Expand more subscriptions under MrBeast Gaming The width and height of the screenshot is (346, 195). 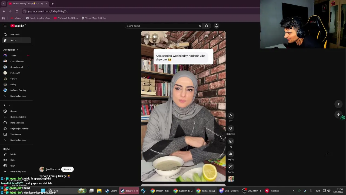(x=16, y=96)
